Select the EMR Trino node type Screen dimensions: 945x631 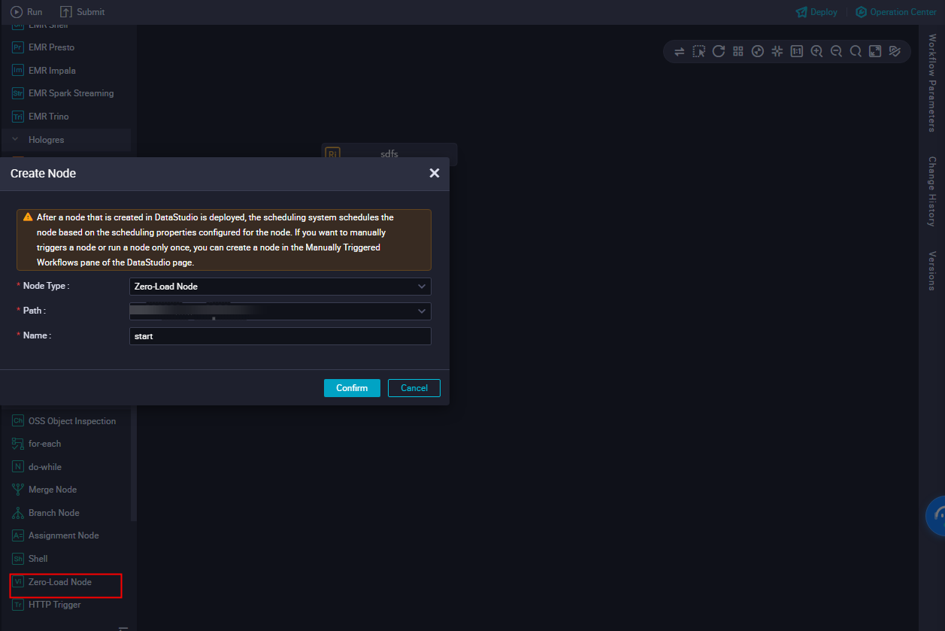41,117
